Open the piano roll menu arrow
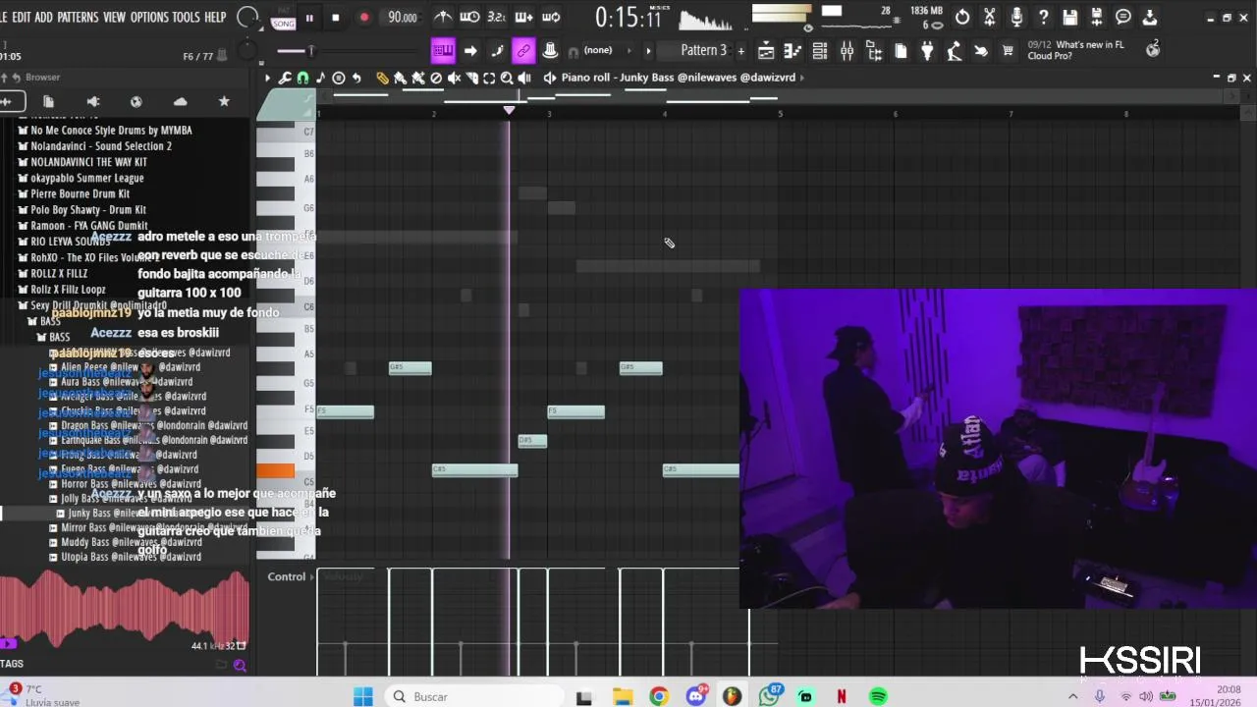 point(267,78)
